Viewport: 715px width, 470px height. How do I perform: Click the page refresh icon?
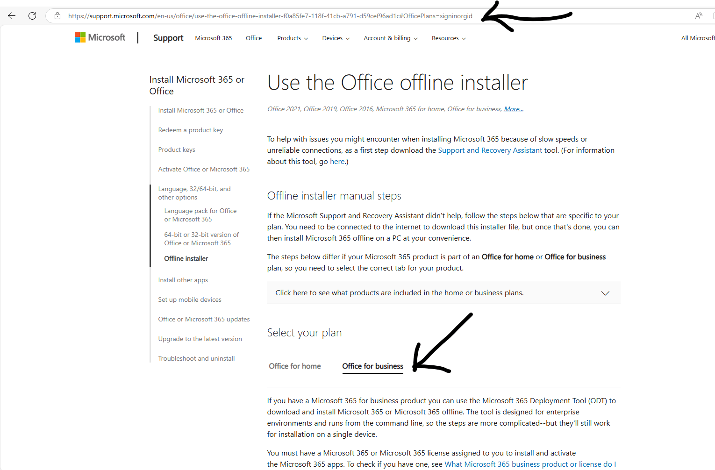[32, 15]
